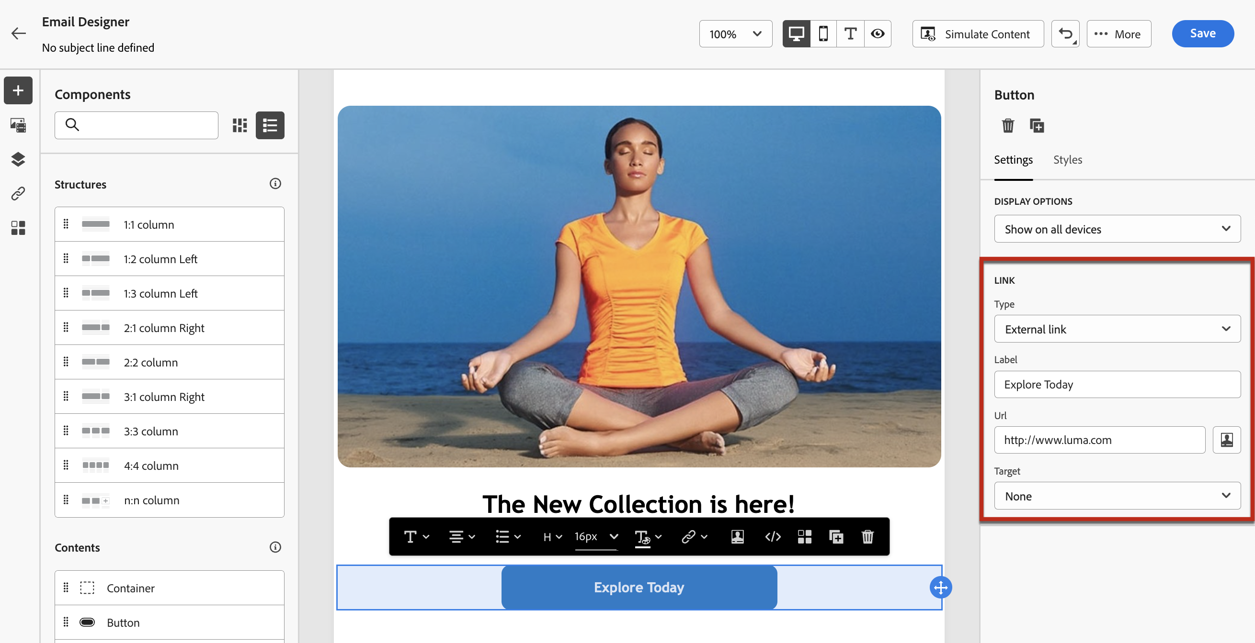1255x643 pixels.
Task: Click the Url input field
Action: [1099, 440]
